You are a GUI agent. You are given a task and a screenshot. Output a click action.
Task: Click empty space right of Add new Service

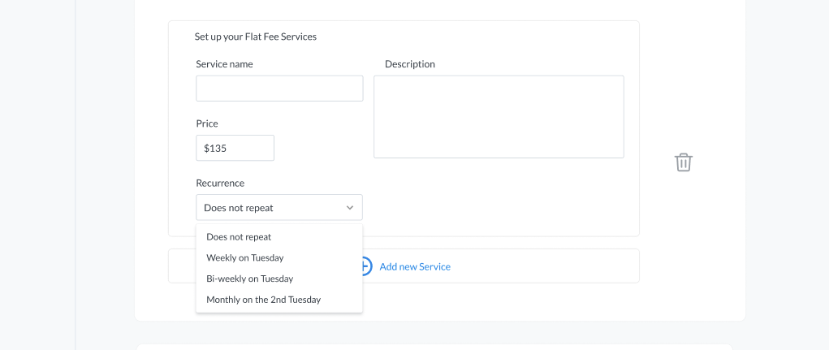tap(545, 266)
